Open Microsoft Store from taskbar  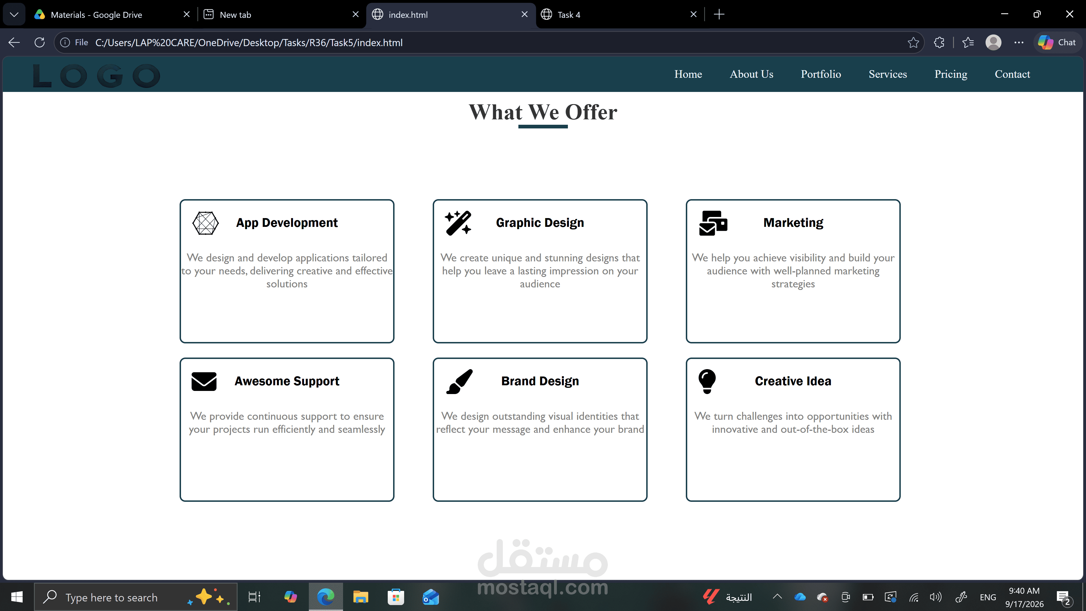pyautogui.click(x=395, y=597)
